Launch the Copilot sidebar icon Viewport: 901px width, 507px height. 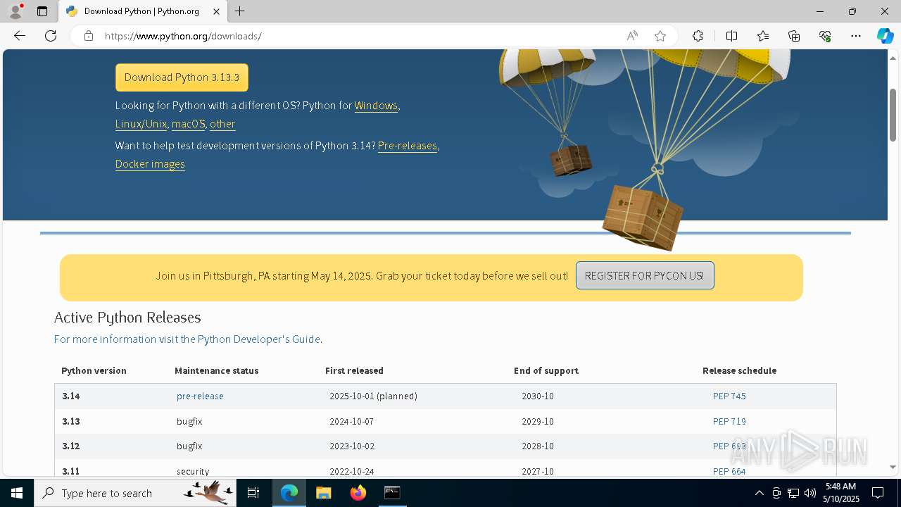pyautogui.click(x=885, y=36)
